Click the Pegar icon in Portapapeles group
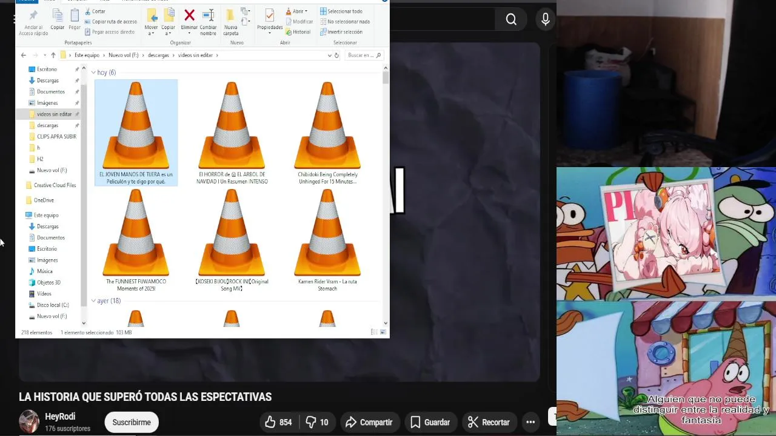Viewport: 776px width, 436px height. point(75,16)
